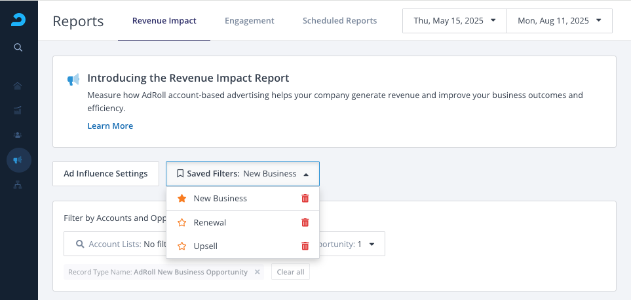The height and width of the screenshot is (300, 631).
Task: Select the megaphone icon in sidebar
Action: click(x=18, y=159)
